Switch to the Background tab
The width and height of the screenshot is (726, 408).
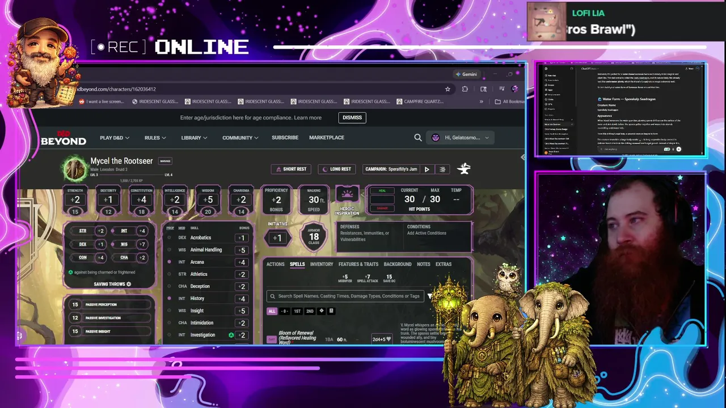[398, 264]
